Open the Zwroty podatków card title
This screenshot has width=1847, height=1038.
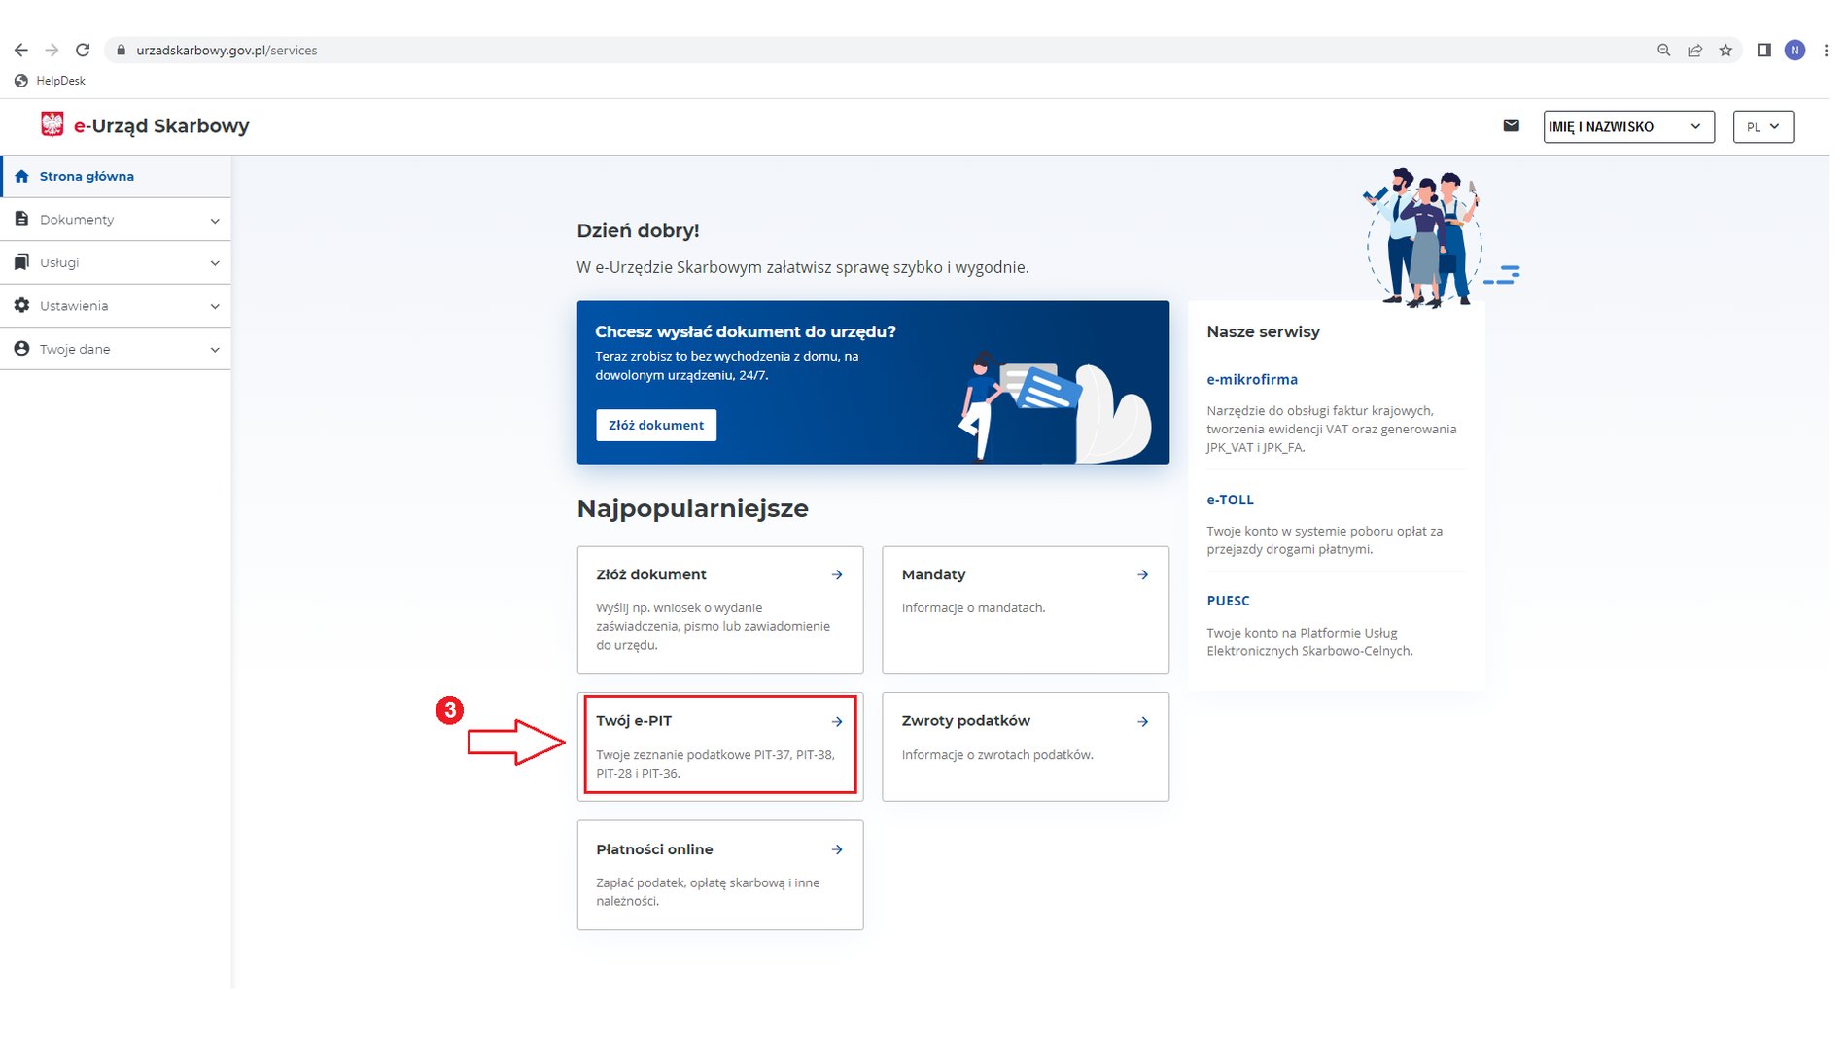[965, 721]
